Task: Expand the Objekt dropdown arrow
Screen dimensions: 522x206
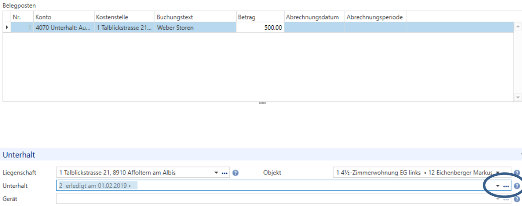Action: point(498,173)
